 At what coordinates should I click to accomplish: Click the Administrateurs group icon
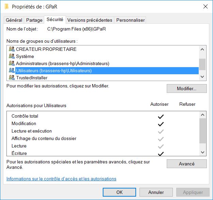[12, 63]
